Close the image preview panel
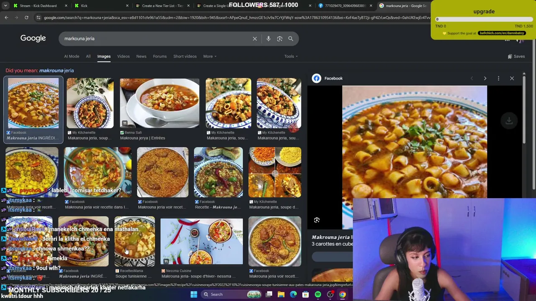Screen dimensions: 536x301 point(512,78)
